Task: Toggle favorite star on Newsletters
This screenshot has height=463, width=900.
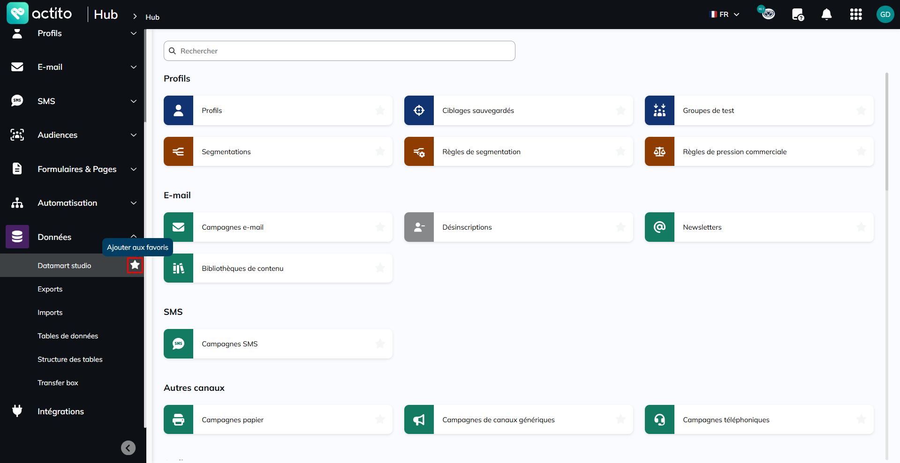Action: (x=861, y=227)
